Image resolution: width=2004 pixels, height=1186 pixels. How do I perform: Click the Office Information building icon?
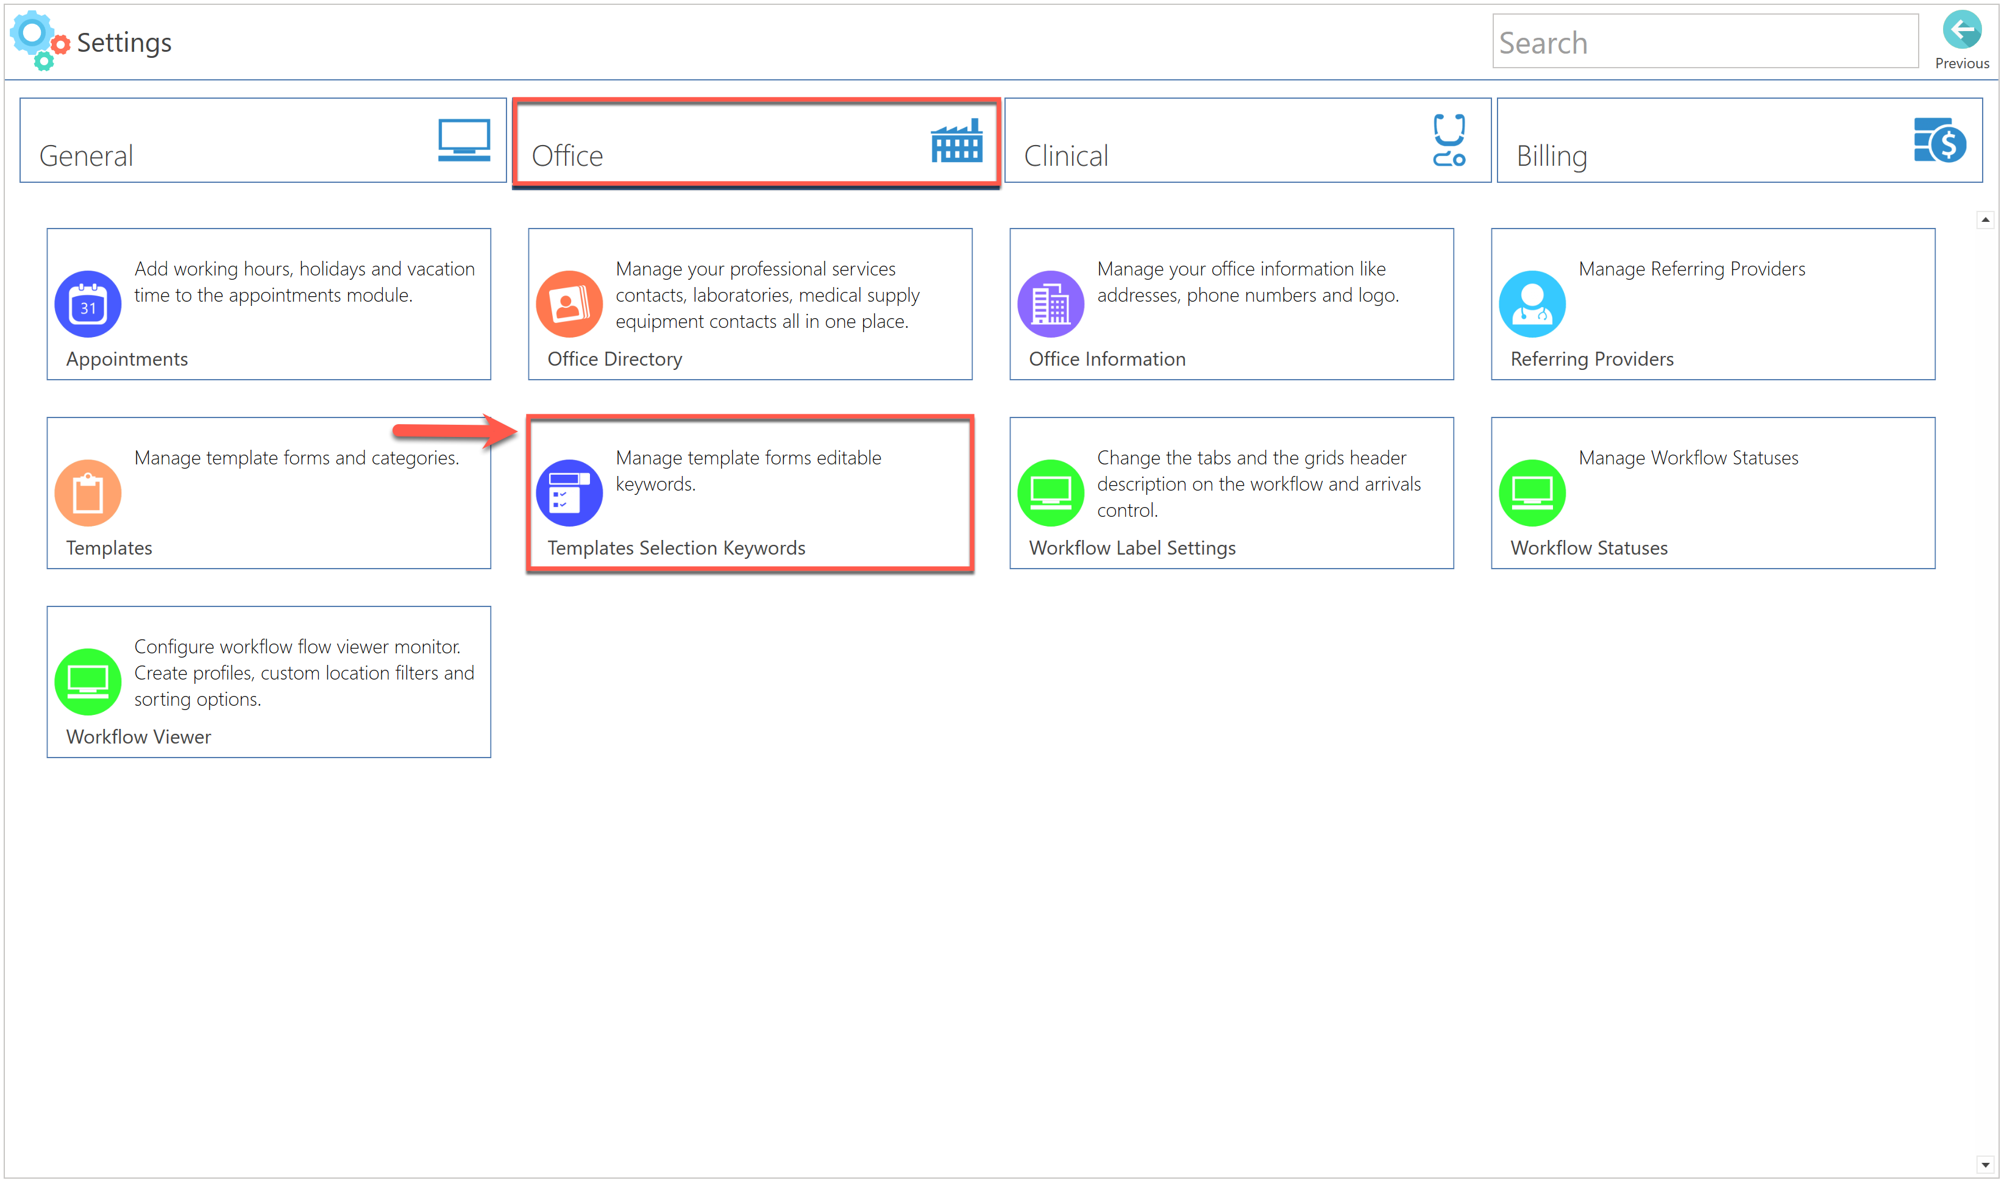[x=1051, y=304]
